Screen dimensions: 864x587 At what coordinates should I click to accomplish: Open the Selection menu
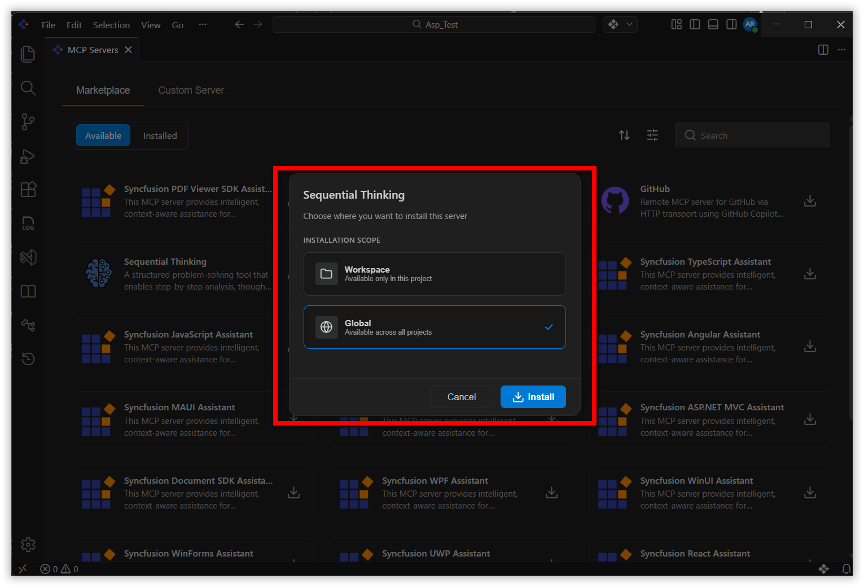click(111, 25)
